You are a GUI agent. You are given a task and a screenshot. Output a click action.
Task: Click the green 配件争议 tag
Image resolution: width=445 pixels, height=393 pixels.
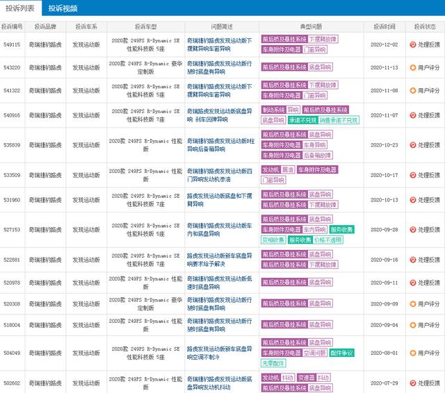click(342, 353)
